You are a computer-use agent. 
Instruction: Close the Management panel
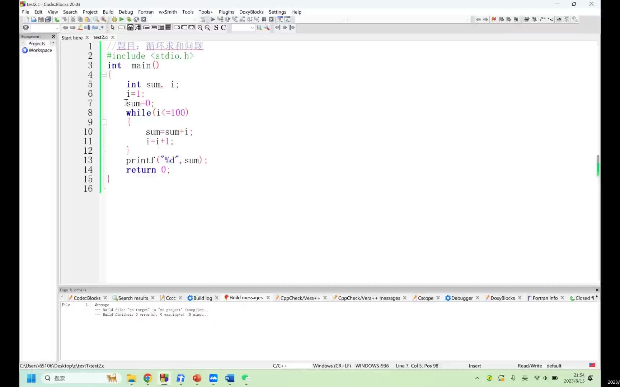pos(53,36)
